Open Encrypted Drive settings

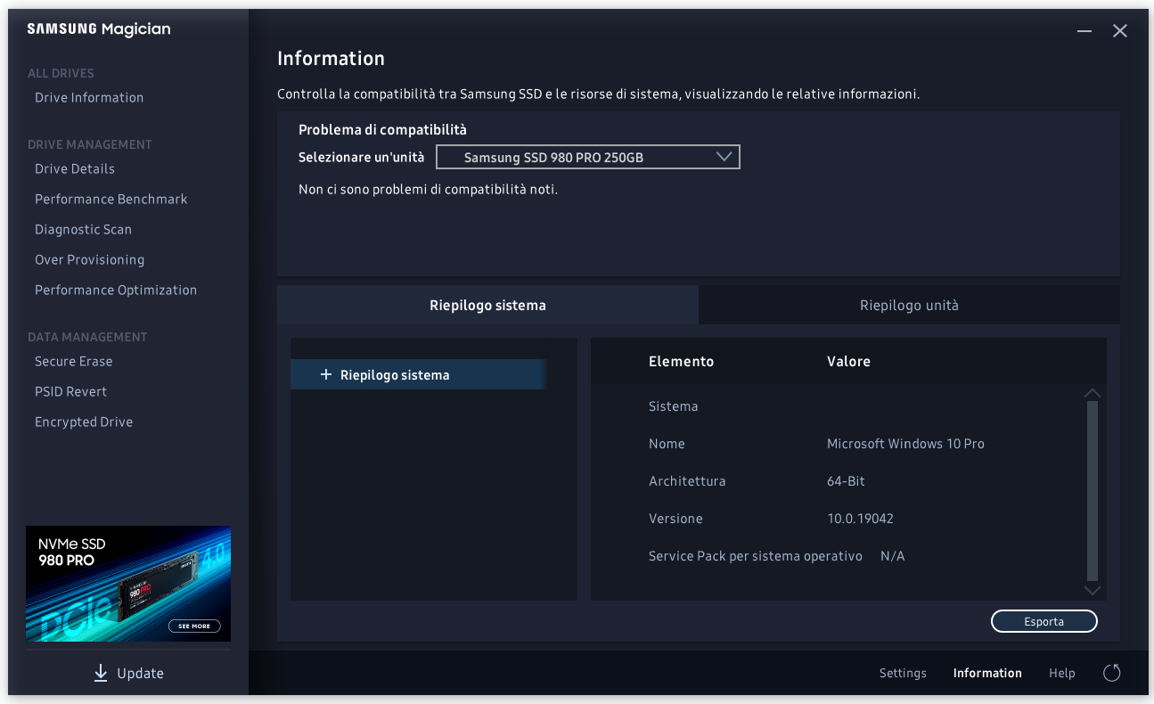pyautogui.click(x=84, y=422)
